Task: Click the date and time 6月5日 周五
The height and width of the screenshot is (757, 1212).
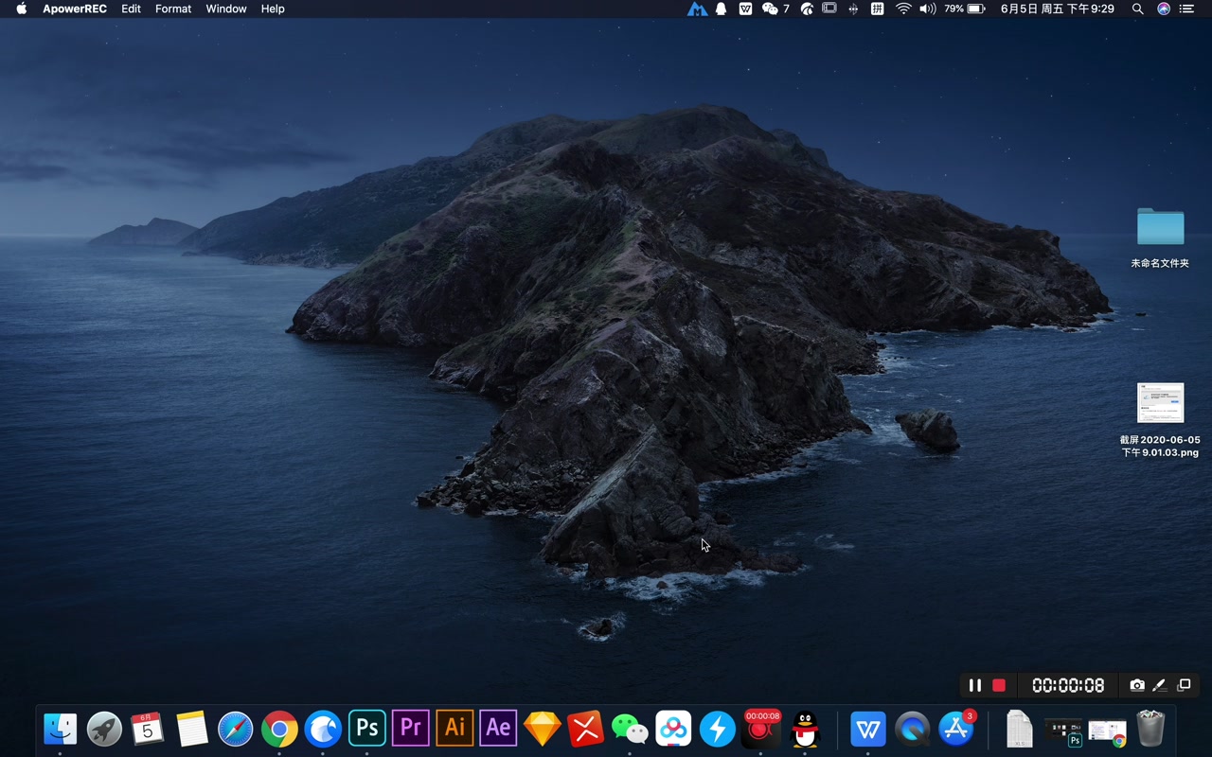Action: [x=1058, y=9]
